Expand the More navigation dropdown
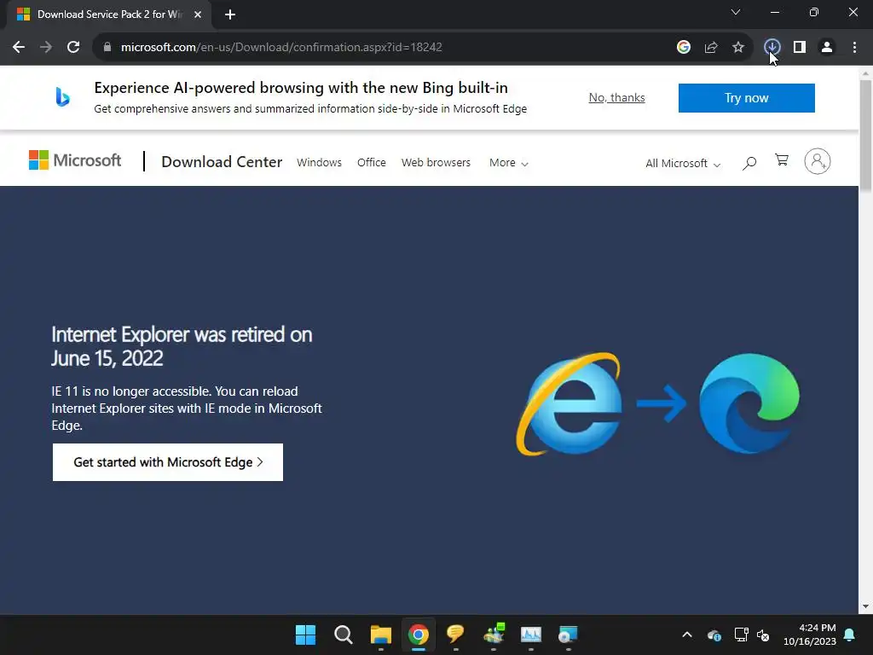The image size is (873, 655). 509,163
